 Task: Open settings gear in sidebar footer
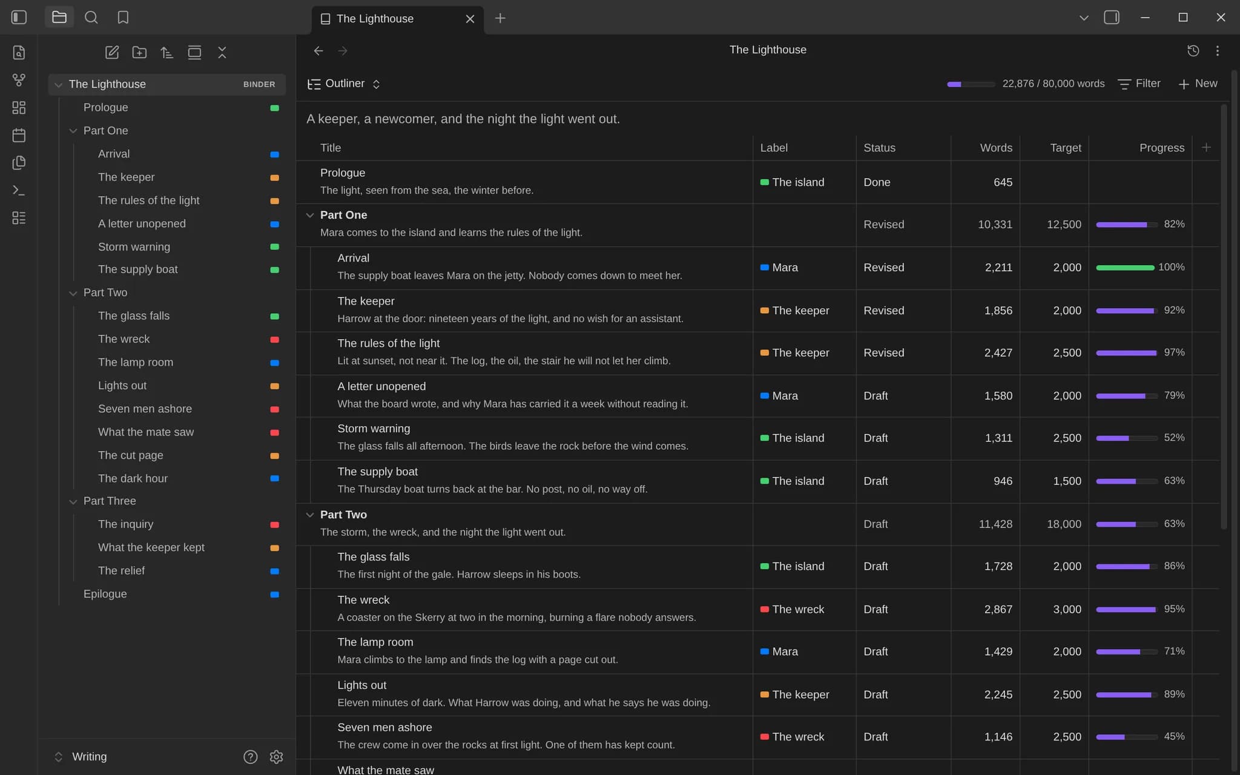point(277,757)
